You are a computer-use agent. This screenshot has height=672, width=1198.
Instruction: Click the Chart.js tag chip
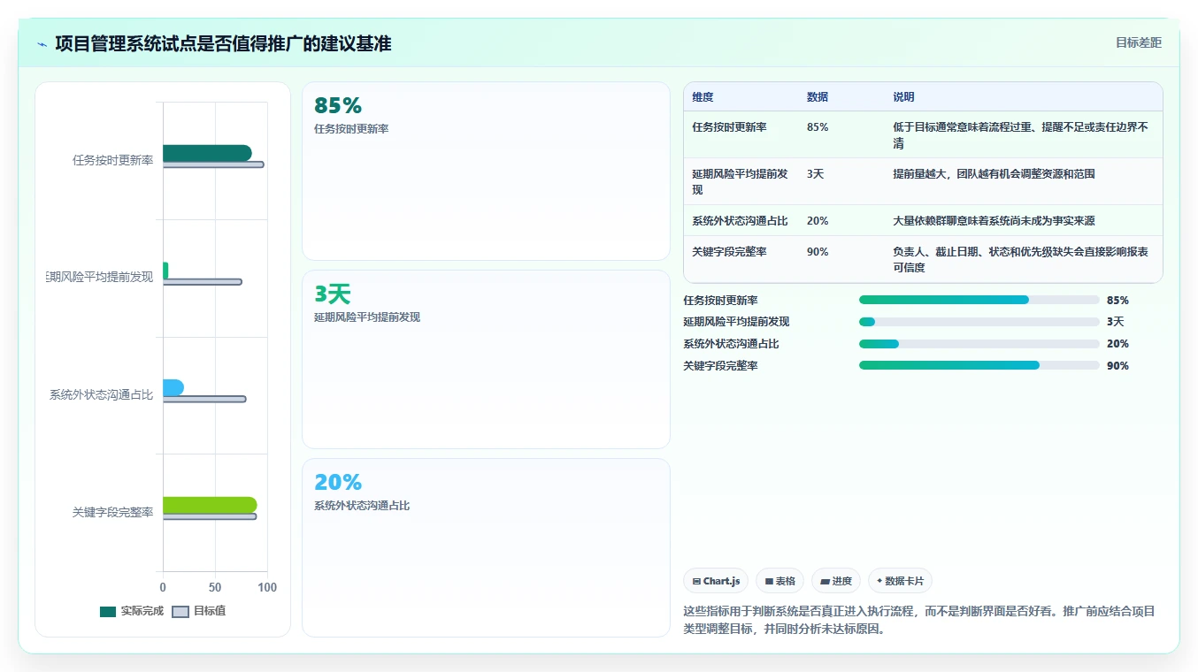716,581
